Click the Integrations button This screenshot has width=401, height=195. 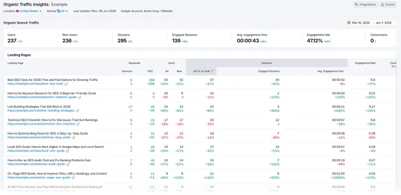366,4
